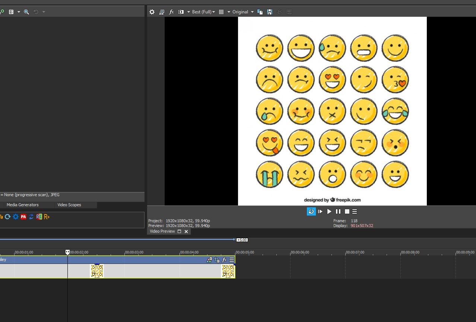Expand the Overlays dropdown arrow
476x322 pixels.
coord(229,12)
